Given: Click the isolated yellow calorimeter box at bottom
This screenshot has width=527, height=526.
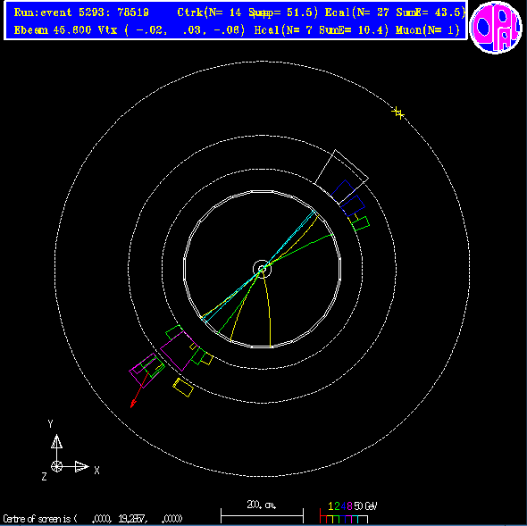Looking at the screenshot, I should (183, 388).
